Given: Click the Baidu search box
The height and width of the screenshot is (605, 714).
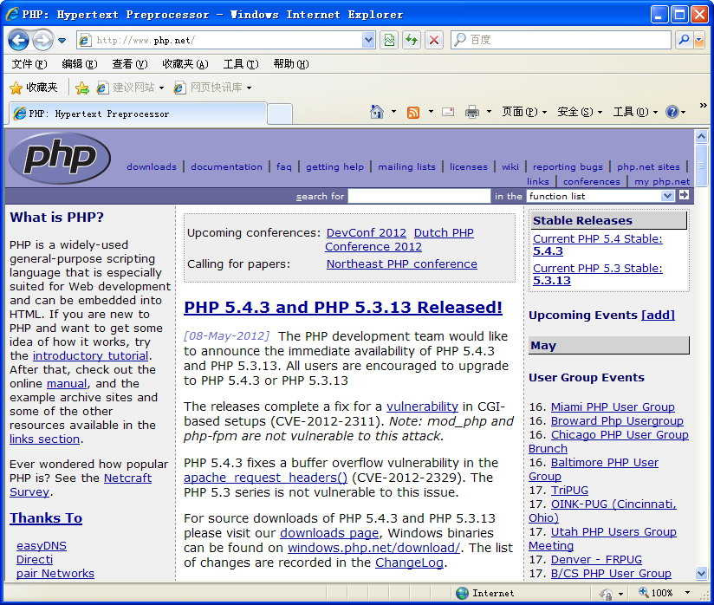Looking at the screenshot, I should click(561, 40).
